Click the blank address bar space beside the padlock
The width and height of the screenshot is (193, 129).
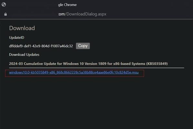[x=32, y=14]
